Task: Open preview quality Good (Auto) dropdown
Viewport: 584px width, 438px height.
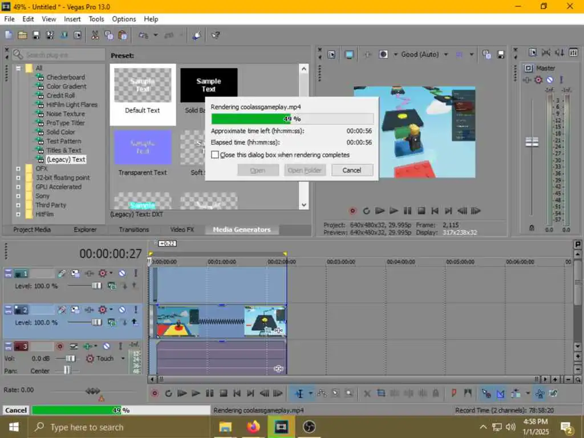Action: [x=446, y=54]
